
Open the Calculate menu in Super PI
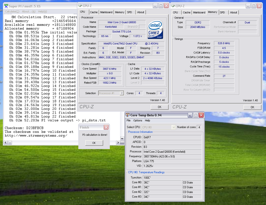[12, 11]
